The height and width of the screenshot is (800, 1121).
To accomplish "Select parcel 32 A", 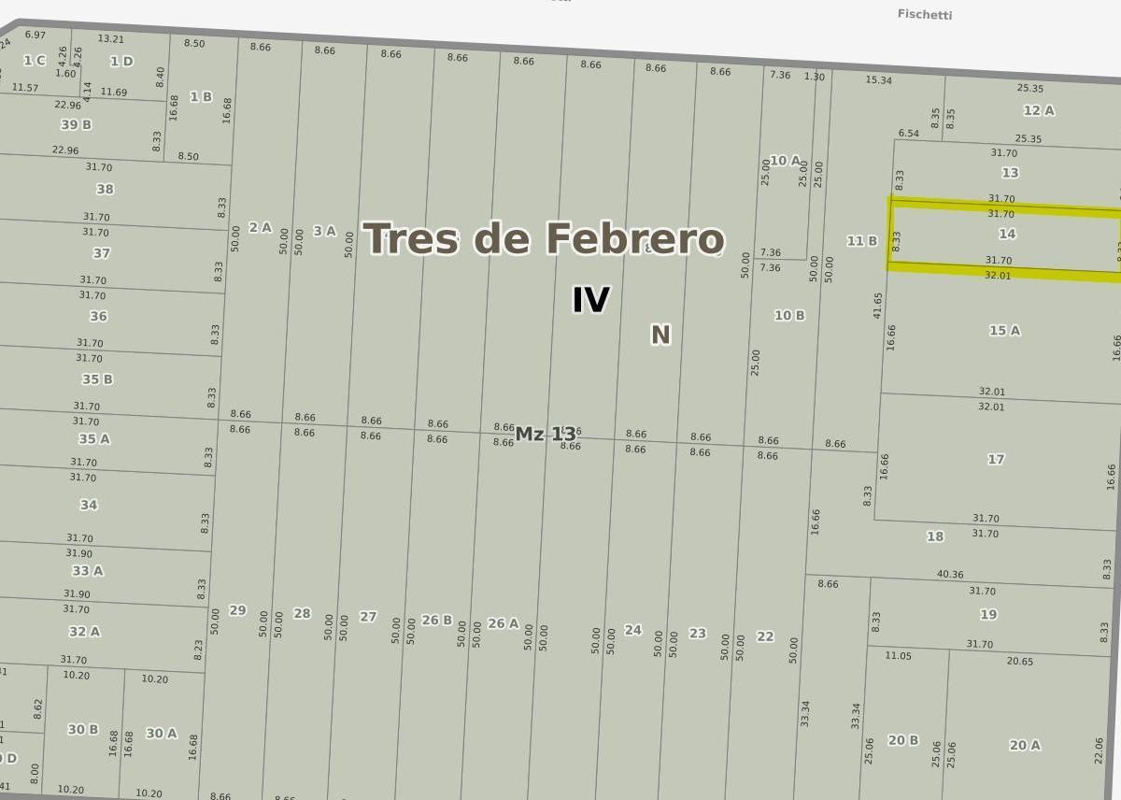I will [x=83, y=632].
